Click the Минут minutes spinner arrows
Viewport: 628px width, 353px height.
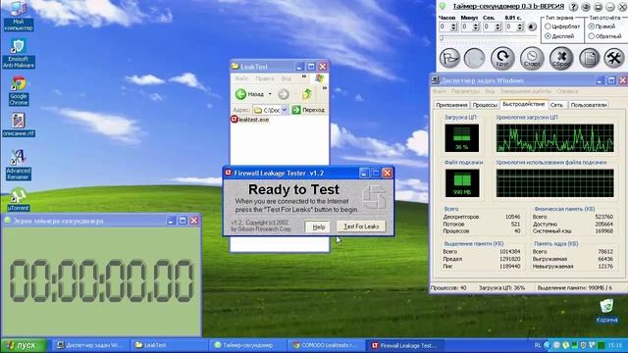pos(476,26)
